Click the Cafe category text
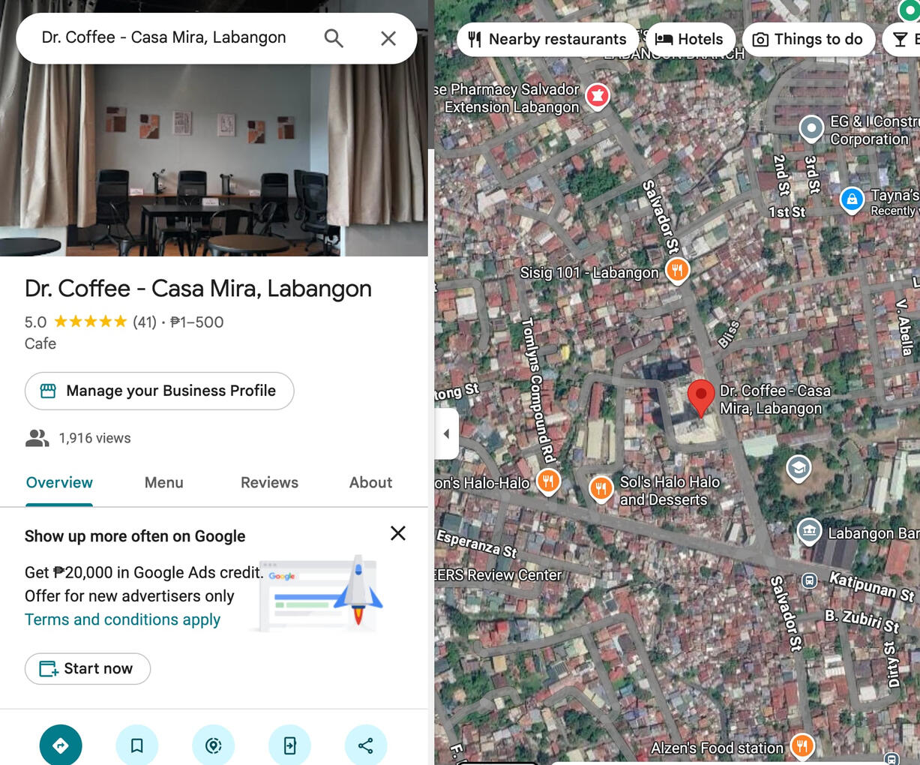Screen dimensions: 920x765 coord(40,343)
